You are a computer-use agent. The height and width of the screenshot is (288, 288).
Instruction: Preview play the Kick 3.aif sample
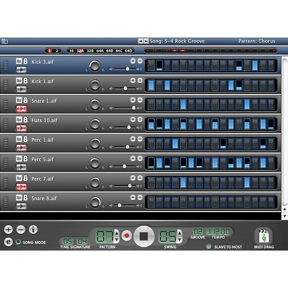click(21, 70)
